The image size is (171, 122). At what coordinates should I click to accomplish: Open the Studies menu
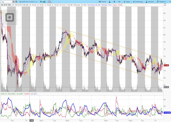150,2
